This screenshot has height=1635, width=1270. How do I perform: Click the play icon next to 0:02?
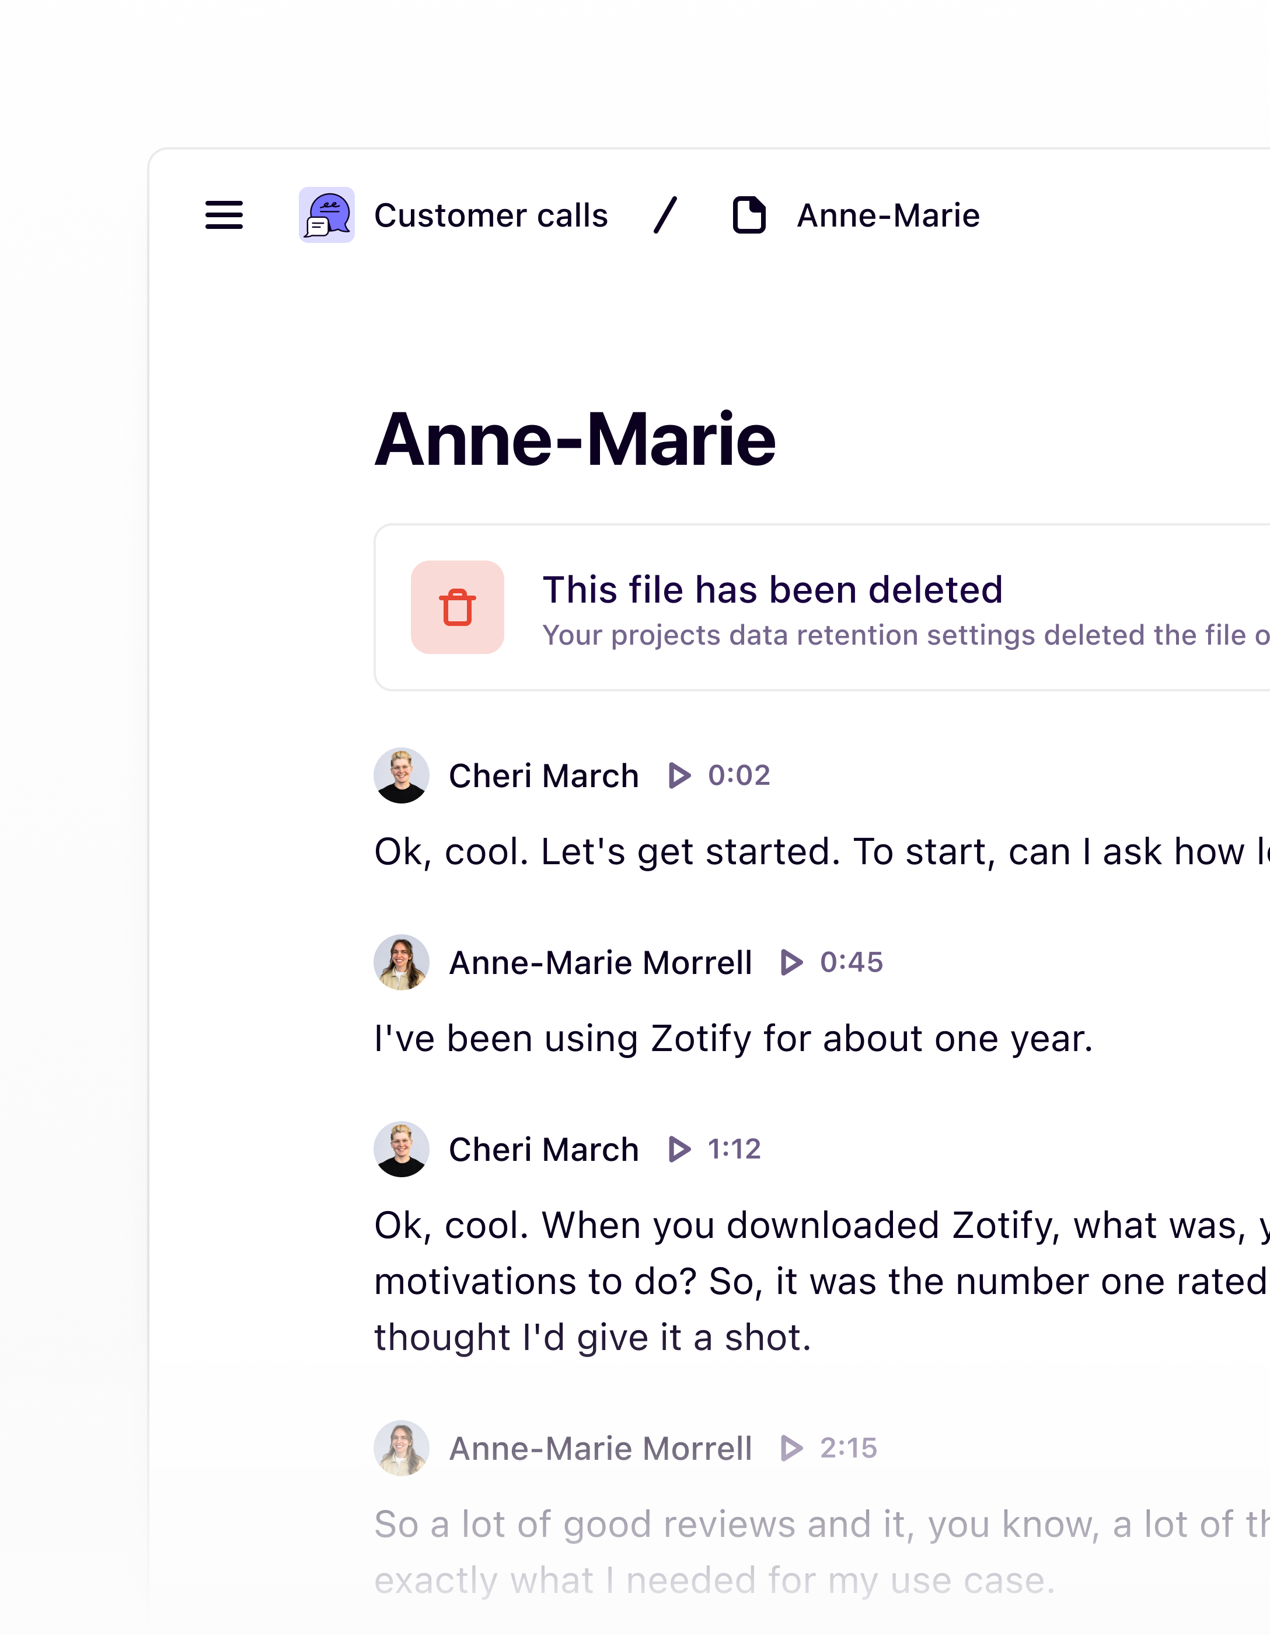679,775
